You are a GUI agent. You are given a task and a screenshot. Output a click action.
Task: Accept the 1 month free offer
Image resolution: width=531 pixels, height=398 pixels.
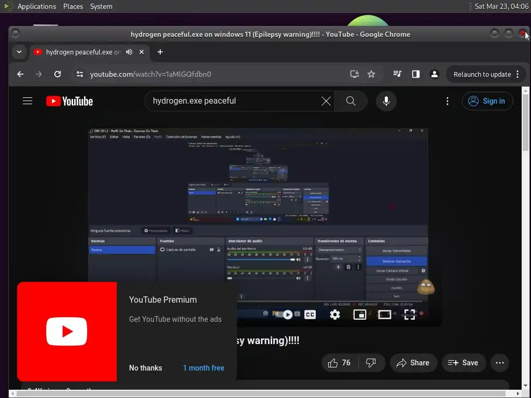pos(203,368)
